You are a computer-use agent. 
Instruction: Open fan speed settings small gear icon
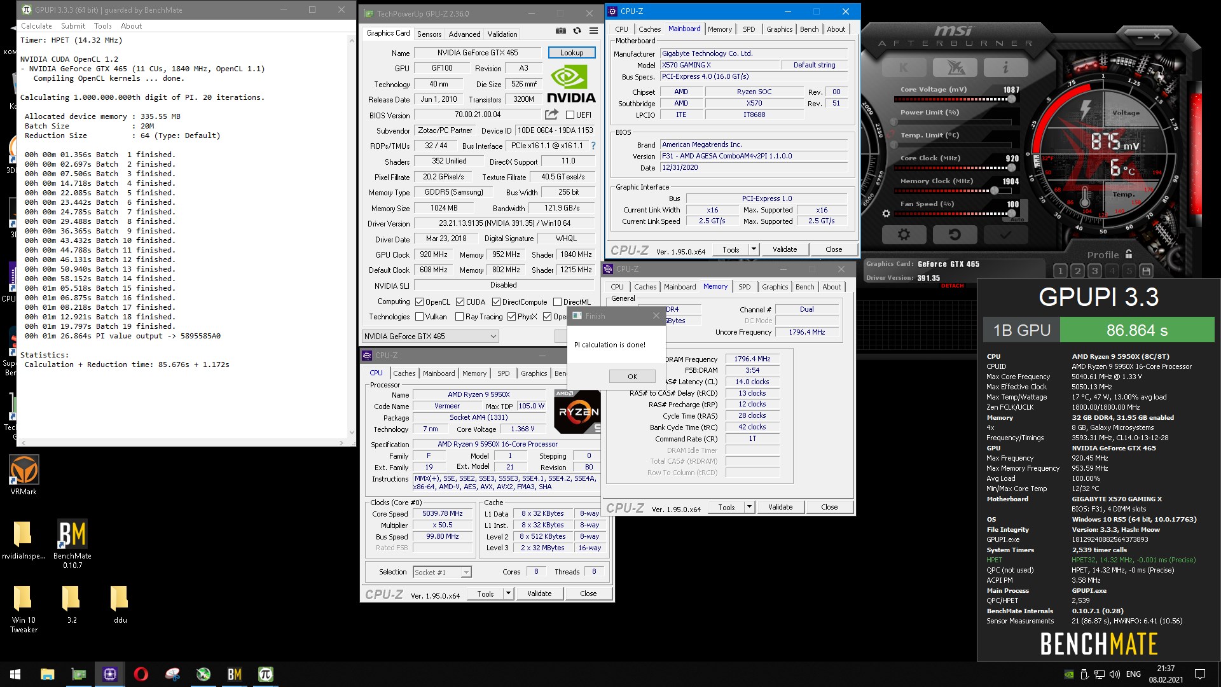[x=886, y=214]
